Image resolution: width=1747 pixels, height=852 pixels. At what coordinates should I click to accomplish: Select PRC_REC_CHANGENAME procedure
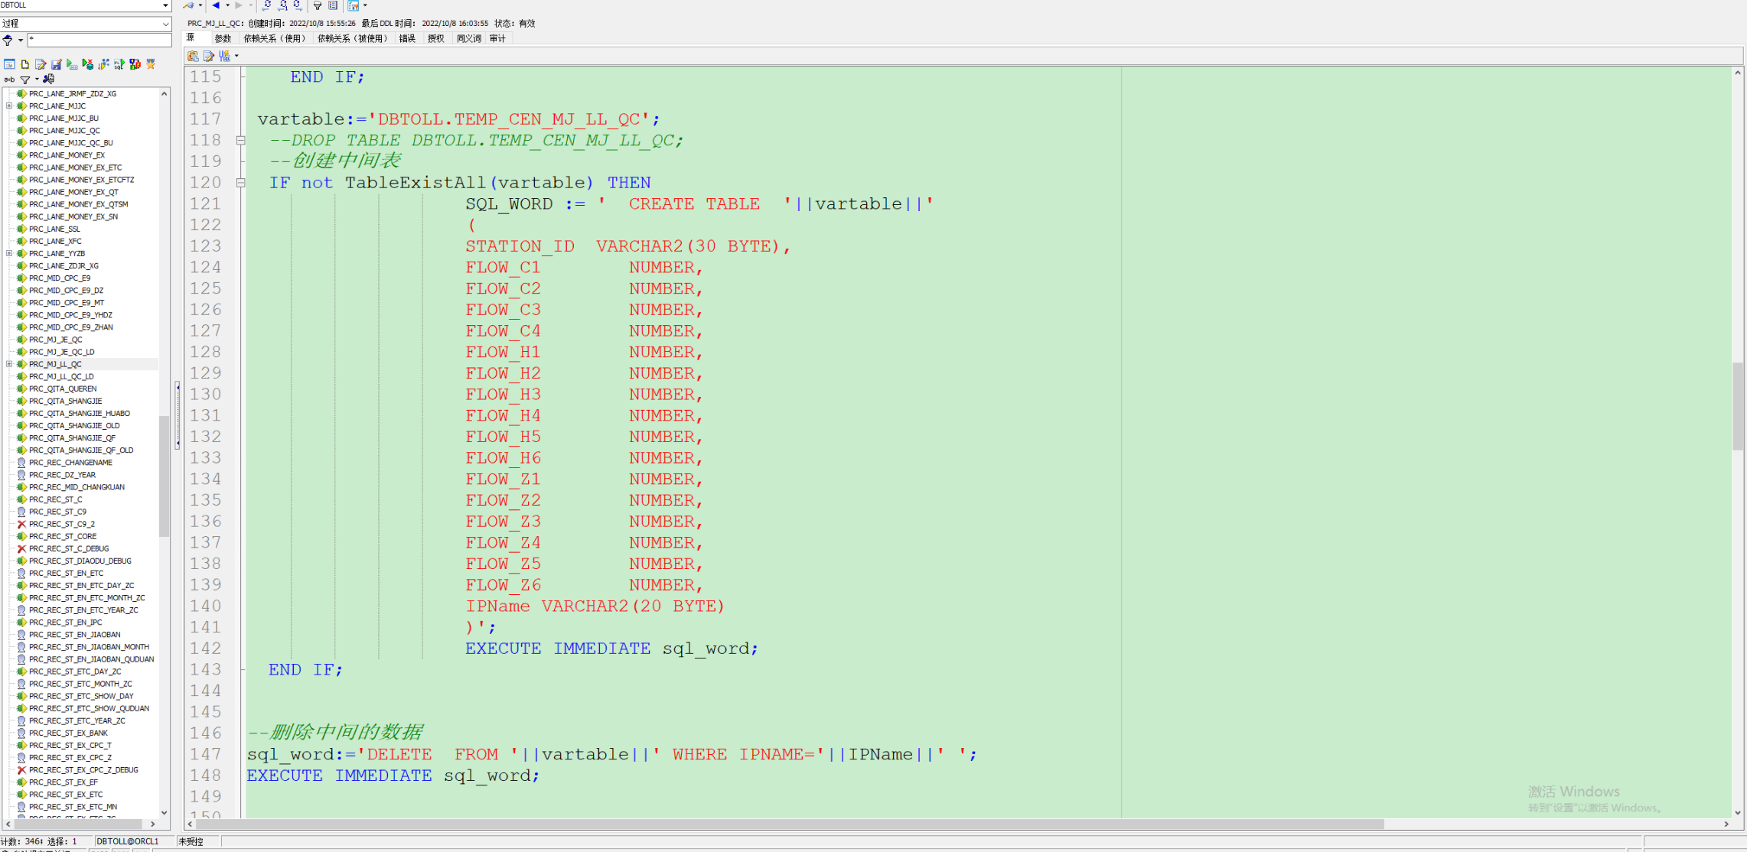coord(70,463)
